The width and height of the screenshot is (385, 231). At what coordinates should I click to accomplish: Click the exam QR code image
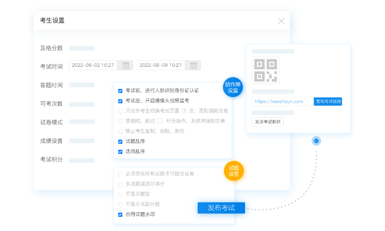coord(265,71)
